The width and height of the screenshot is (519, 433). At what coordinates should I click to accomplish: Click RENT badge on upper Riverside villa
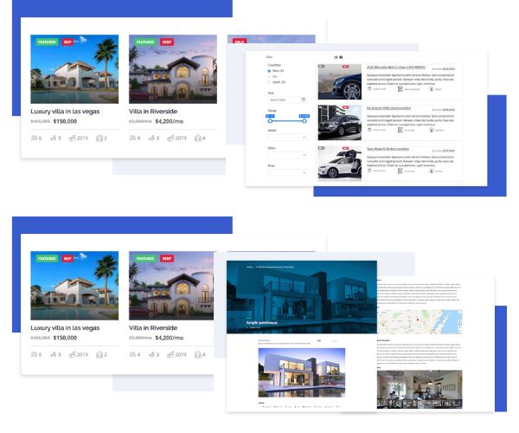click(x=167, y=42)
